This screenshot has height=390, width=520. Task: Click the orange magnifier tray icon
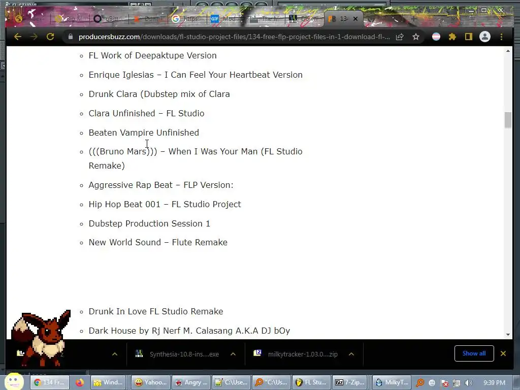tap(420, 383)
